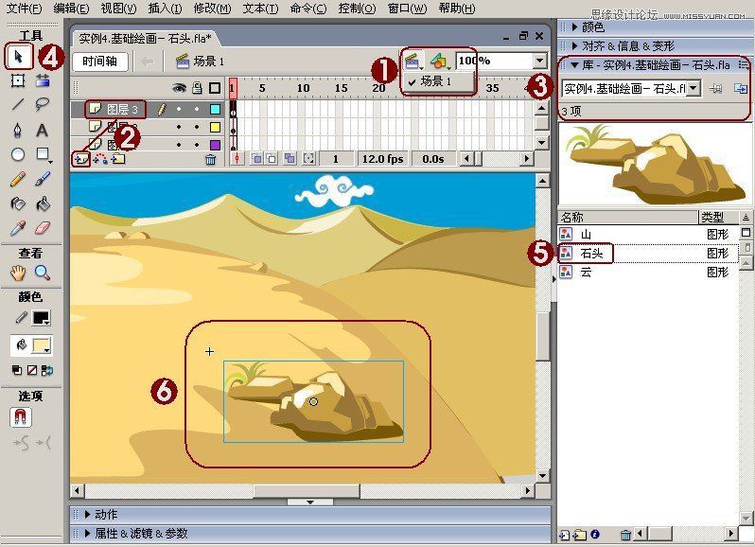This screenshot has height=547, width=755.
Task: Toggle the Snap to Objects magnet
Action: (21, 417)
